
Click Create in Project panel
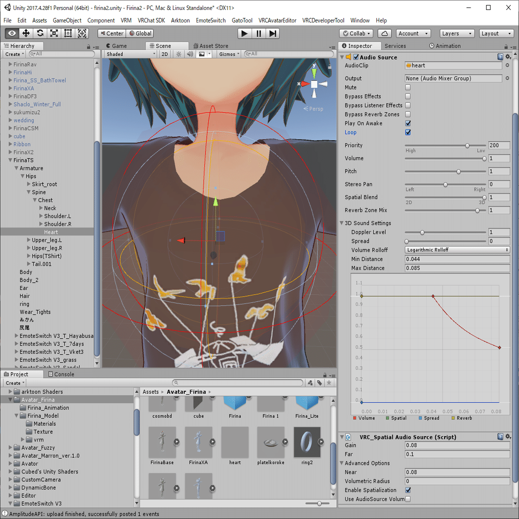point(15,383)
